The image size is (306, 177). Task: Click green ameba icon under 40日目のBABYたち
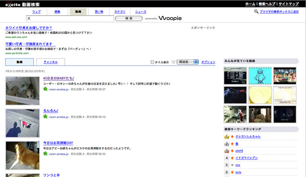coord(46,89)
